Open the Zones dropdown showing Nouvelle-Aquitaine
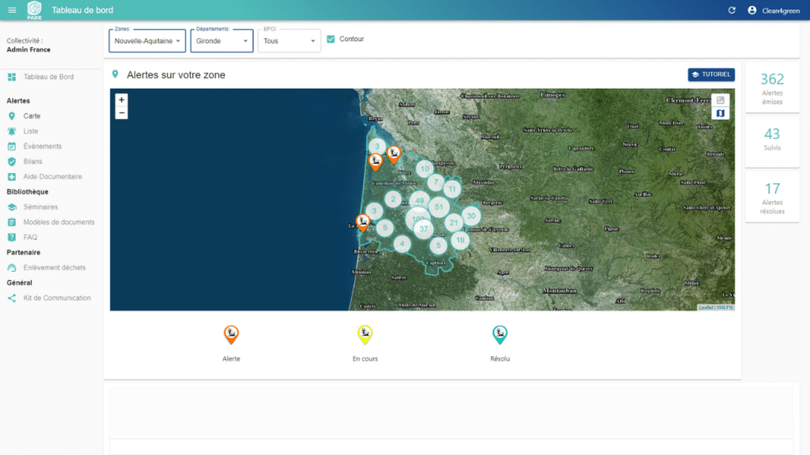 (x=147, y=41)
